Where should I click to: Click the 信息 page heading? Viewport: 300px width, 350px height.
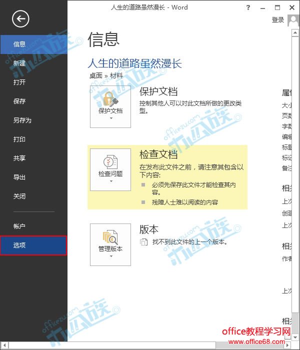103,39
